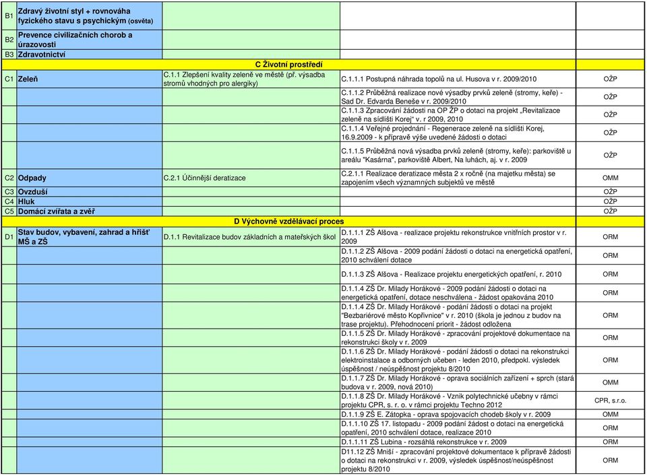Click 'OMM' in the C.2.1.1 row
The height and width of the screenshot is (476, 647).
coord(611,178)
